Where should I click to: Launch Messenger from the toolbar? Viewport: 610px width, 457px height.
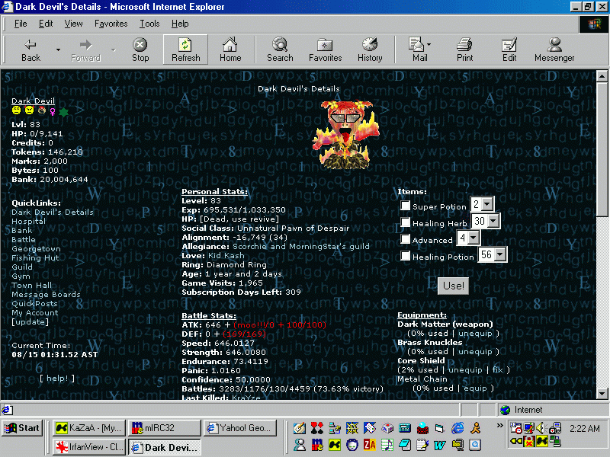[554, 49]
